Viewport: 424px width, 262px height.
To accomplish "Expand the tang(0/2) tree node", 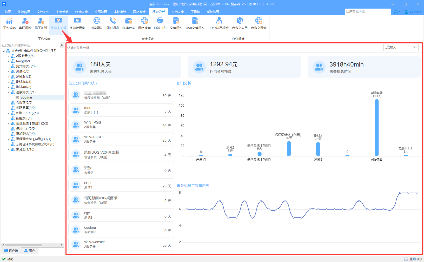I will tap(8, 61).
